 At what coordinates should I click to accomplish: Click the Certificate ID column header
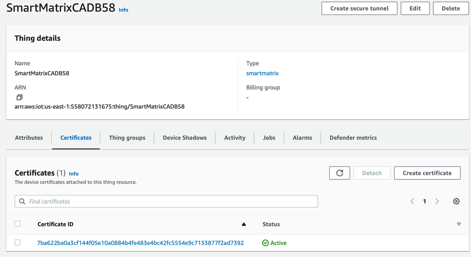pos(55,224)
